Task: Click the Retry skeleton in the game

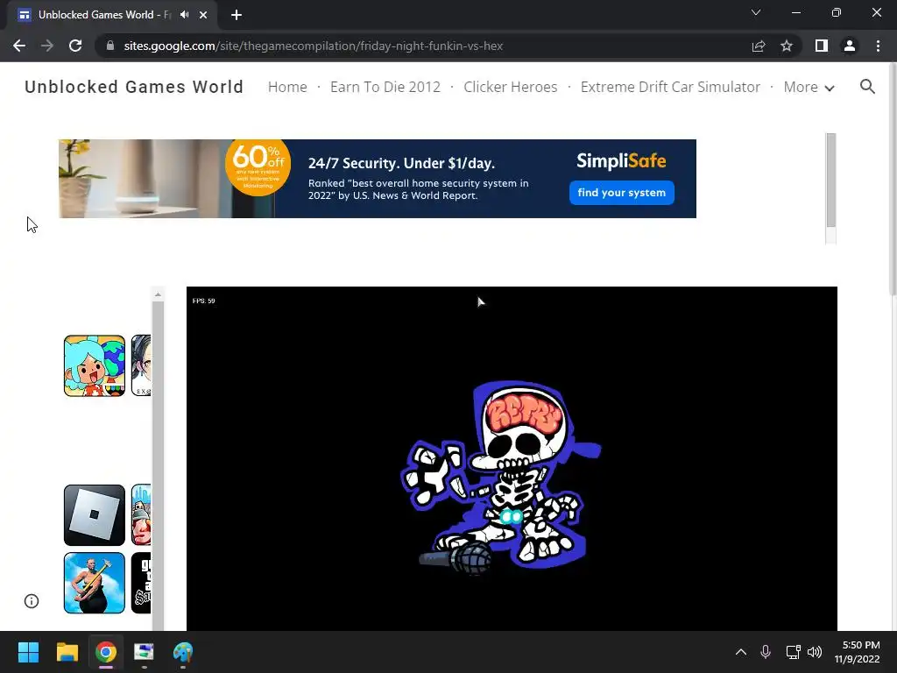Action: [x=502, y=477]
